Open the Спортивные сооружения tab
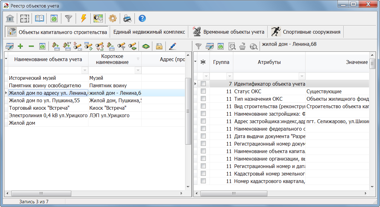Viewport: 380px width, 207px height. 307,32
